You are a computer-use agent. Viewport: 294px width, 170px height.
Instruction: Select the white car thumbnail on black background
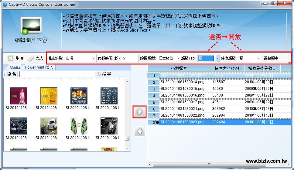click(109, 126)
